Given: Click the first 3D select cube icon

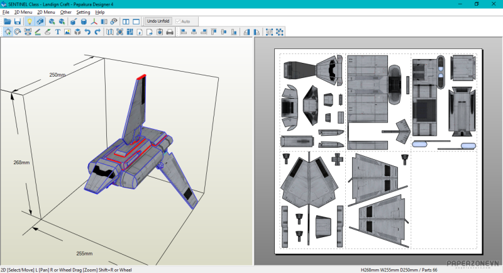Looking at the screenshot, I should (x=52, y=21).
